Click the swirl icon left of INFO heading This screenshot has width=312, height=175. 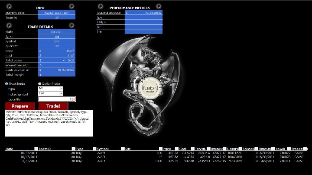pyautogui.click(x=9, y=6)
